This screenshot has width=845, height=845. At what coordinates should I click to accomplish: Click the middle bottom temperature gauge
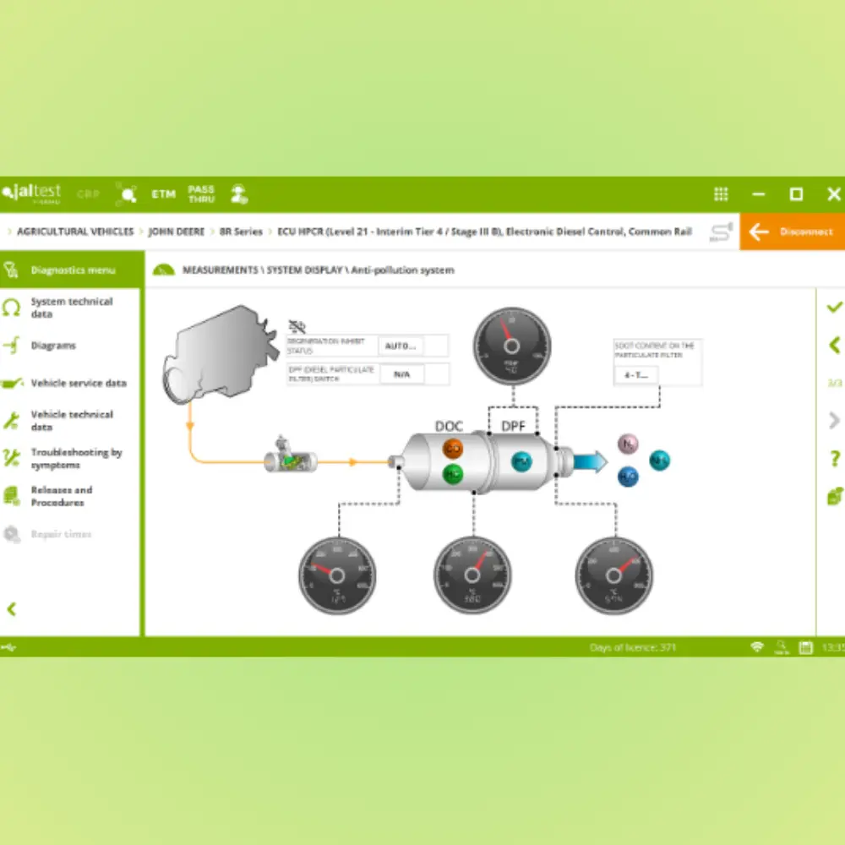(472, 575)
